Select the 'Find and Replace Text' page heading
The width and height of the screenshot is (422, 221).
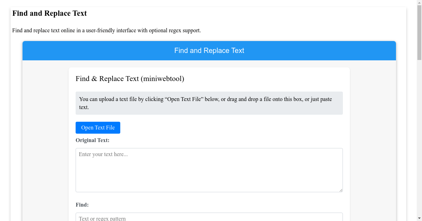(x=49, y=13)
